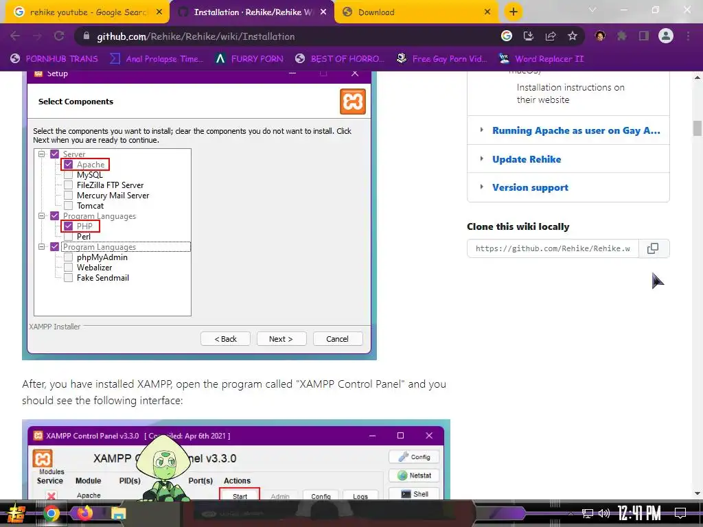Image resolution: width=703 pixels, height=527 pixels.
Task: Check the FileZilla FTP Server checkbox
Action: tap(68, 185)
